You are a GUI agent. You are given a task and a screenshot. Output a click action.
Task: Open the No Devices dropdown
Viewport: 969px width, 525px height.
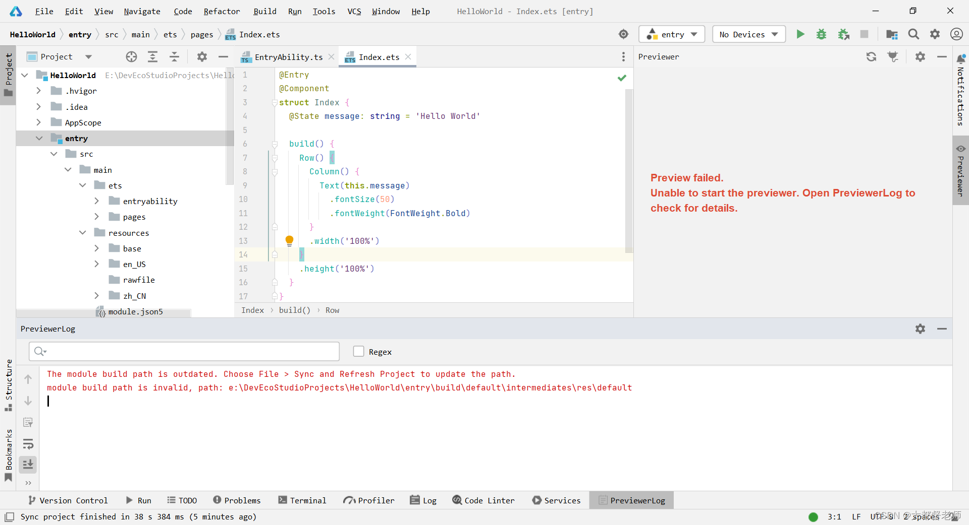[x=749, y=34]
